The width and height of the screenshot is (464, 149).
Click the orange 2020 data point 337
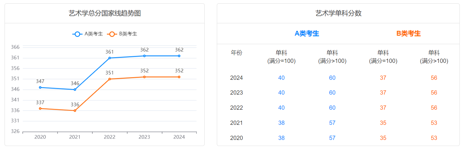pos(40,109)
